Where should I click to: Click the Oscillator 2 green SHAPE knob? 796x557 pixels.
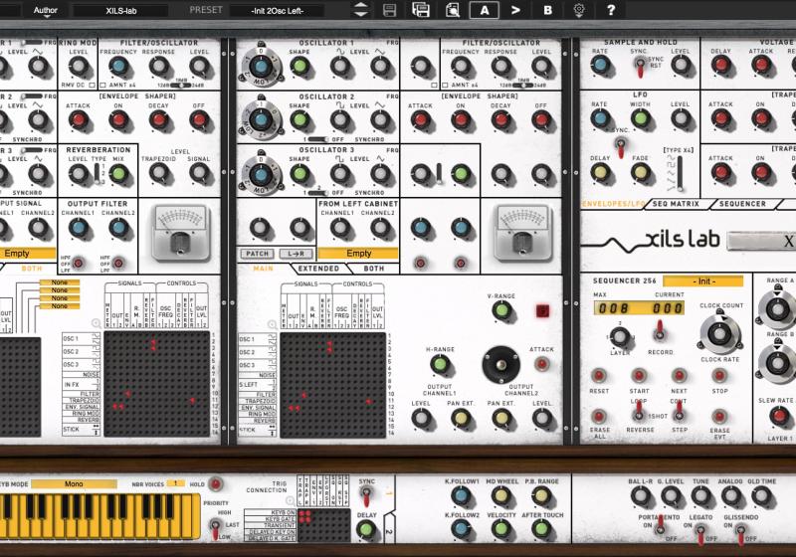(x=299, y=120)
